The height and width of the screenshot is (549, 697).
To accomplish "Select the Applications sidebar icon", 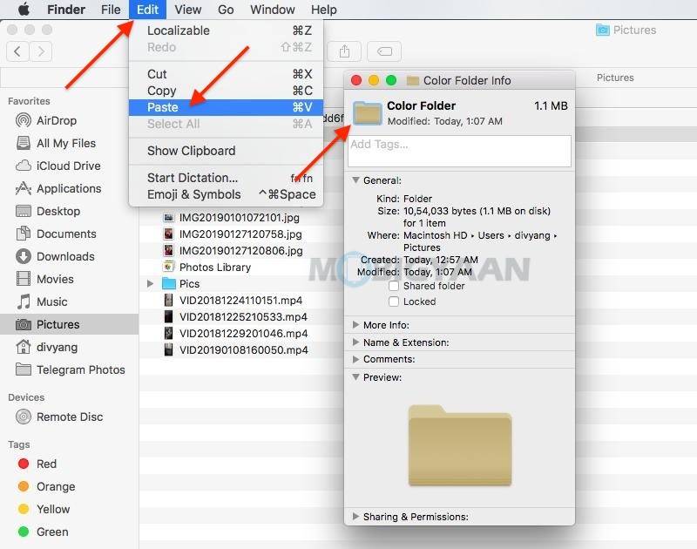I will pyautogui.click(x=24, y=188).
